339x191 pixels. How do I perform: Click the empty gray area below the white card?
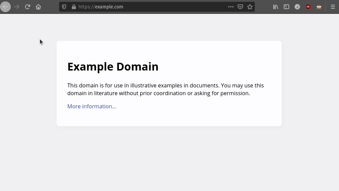(x=169, y=159)
